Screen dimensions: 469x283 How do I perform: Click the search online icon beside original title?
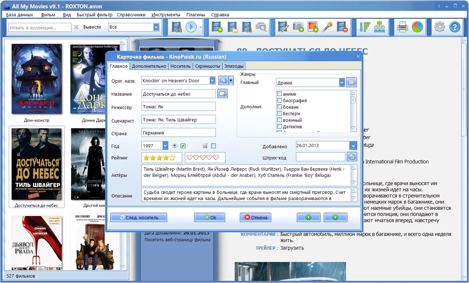click(223, 80)
